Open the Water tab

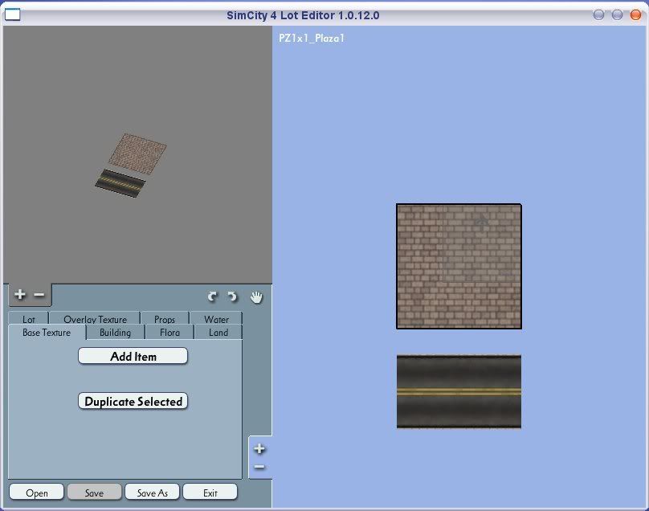tap(216, 319)
